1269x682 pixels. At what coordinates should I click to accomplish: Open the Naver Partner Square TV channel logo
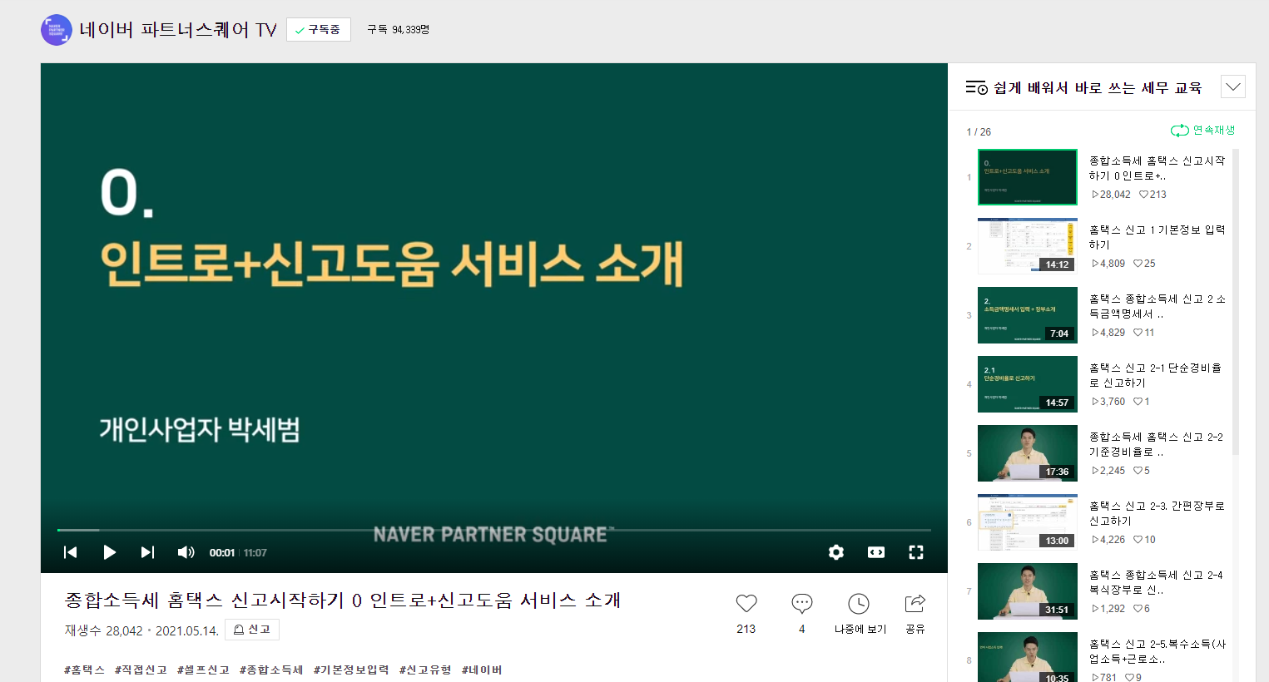pyautogui.click(x=57, y=30)
